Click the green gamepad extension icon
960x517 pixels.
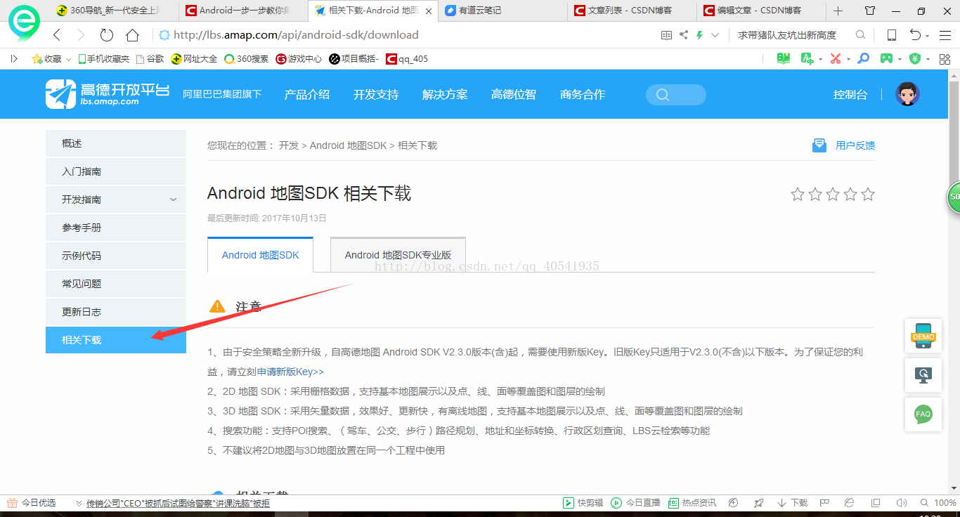pyautogui.click(x=887, y=59)
